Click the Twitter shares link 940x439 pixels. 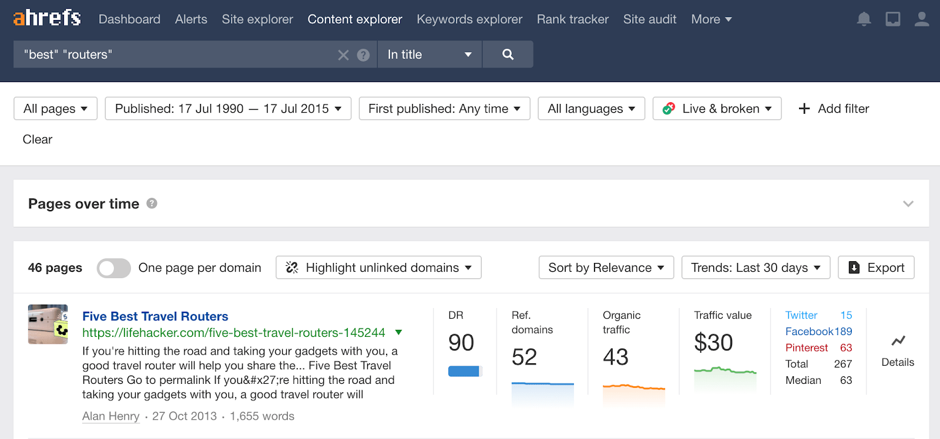[x=818, y=315]
